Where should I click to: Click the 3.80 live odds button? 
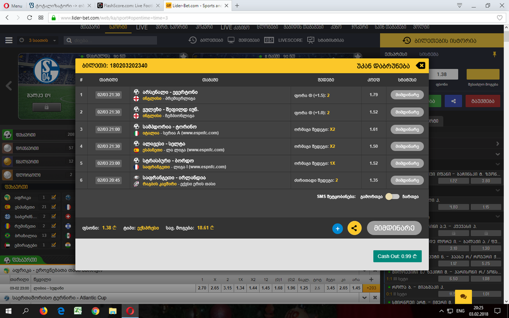[486, 181]
